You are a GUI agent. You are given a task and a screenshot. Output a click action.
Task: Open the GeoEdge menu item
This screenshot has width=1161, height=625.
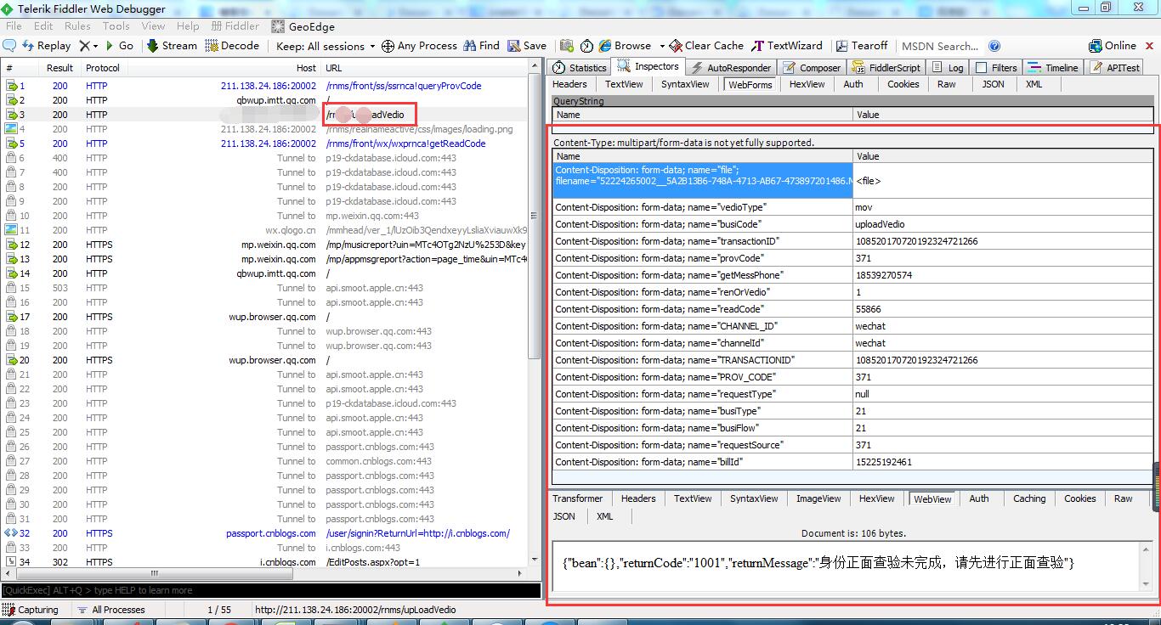click(303, 26)
